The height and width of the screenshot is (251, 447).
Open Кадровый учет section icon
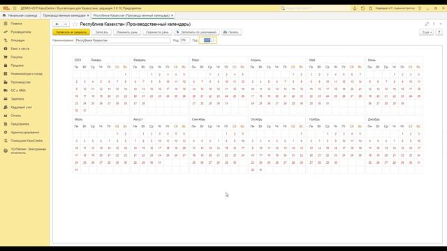(6, 107)
